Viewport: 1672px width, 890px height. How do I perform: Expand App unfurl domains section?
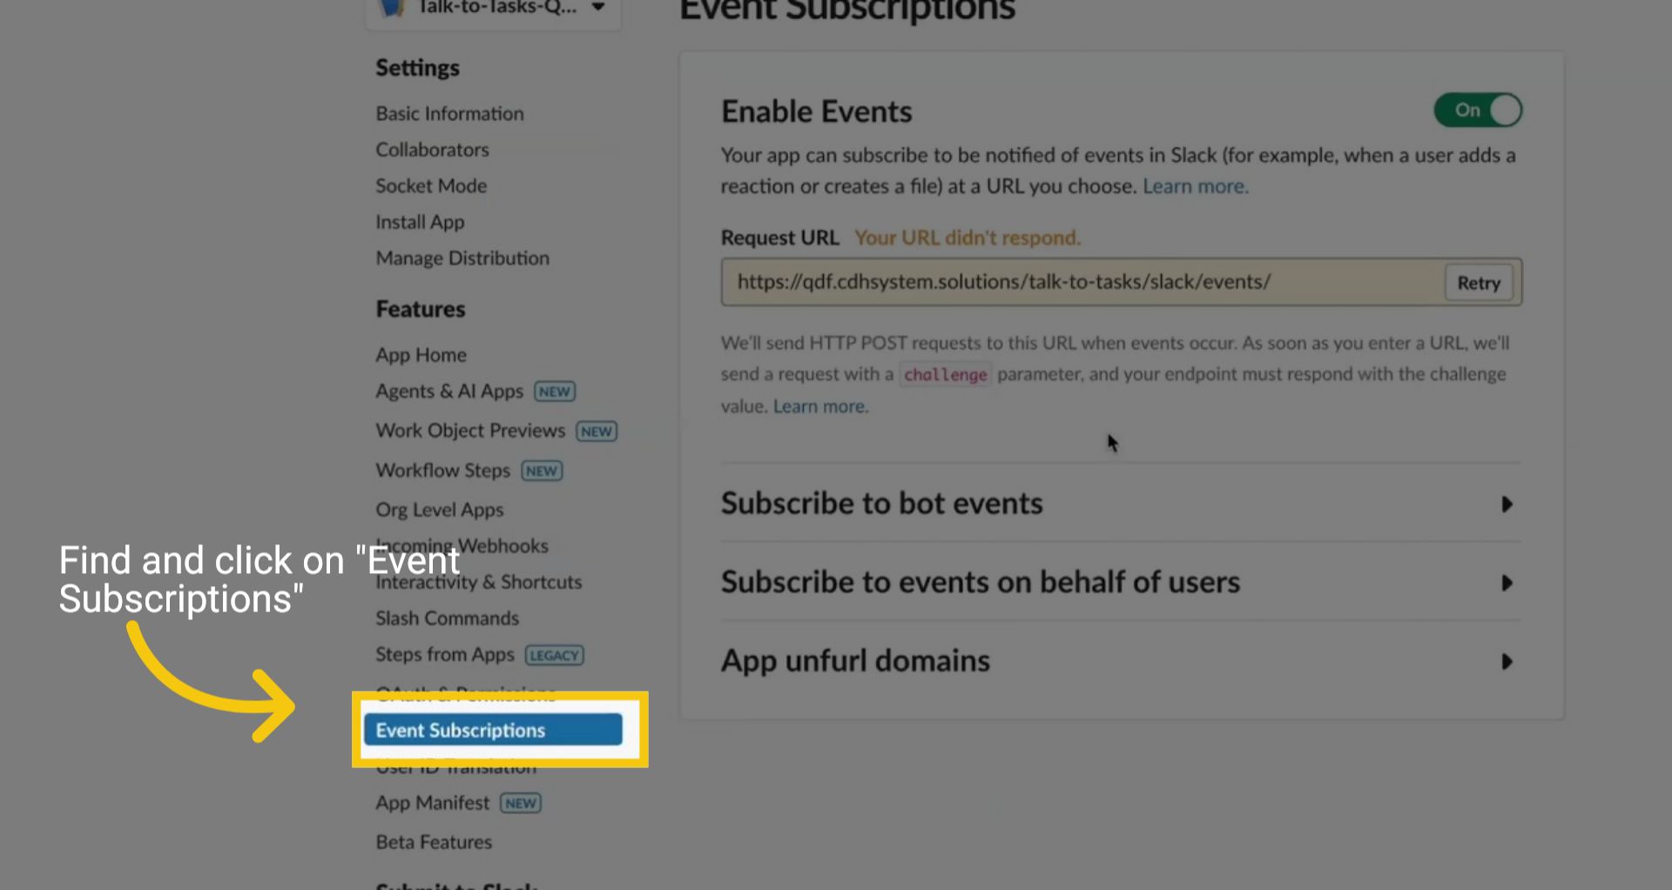point(1121,661)
